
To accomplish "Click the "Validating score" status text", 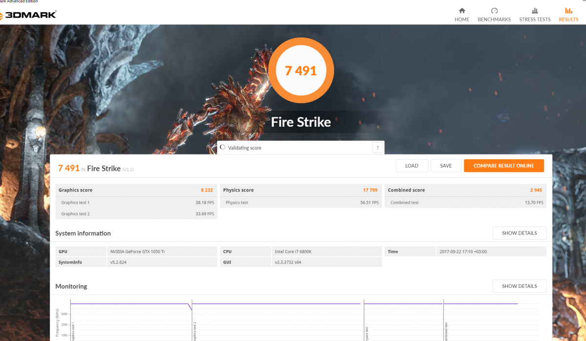I will pyautogui.click(x=244, y=148).
